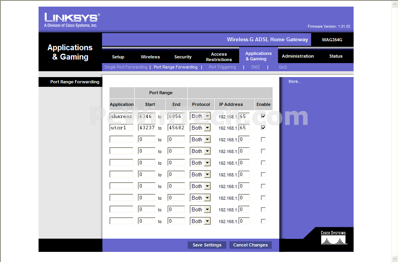The width and height of the screenshot is (398, 262).
Task: Click the end port field showing 45682
Action: 176,128
